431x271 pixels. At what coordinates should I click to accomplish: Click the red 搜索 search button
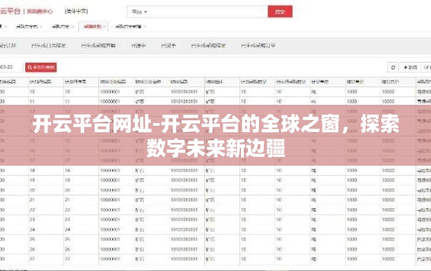(x=280, y=12)
